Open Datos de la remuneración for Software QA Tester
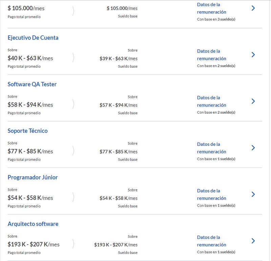This screenshot has width=271, height=261. click(x=211, y=101)
